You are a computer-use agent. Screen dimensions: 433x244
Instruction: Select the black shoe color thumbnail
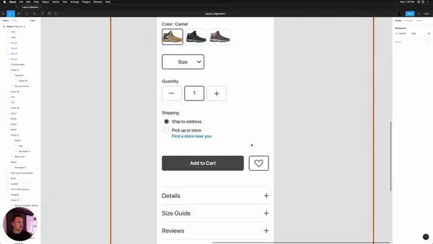[x=196, y=37]
